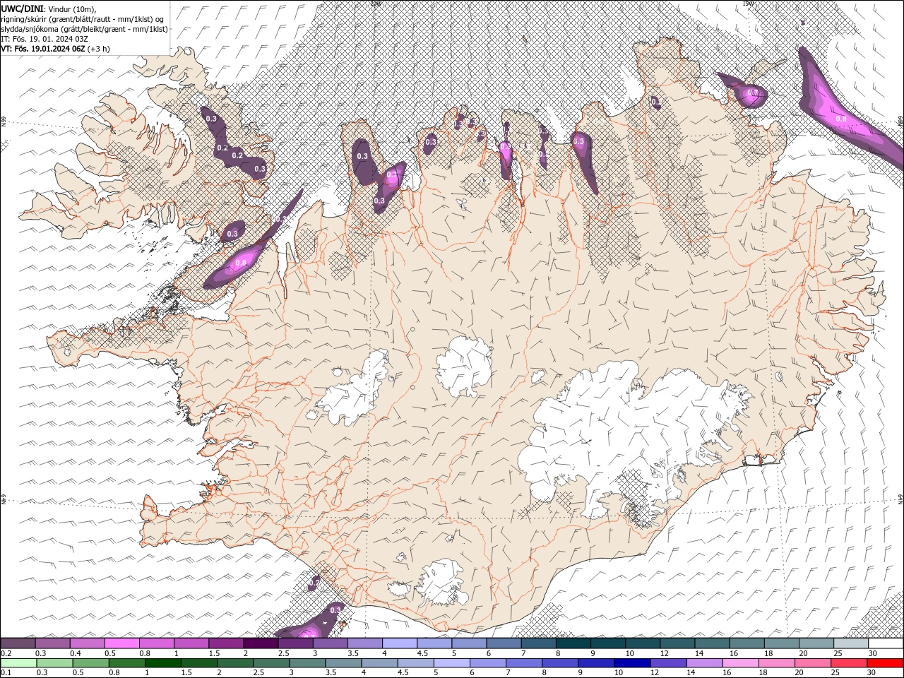Select the 8 blue swatch in bottom legend bar
This screenshot has width=904, height=678.
(x=559, y=663)
